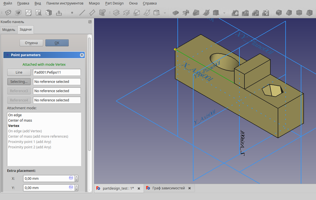Select the Mirrored transformation tool
Viewport: 316px width, 200px height.
point(235,13)
